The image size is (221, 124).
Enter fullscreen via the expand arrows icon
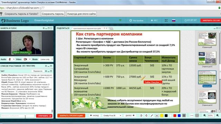(166, 21)
